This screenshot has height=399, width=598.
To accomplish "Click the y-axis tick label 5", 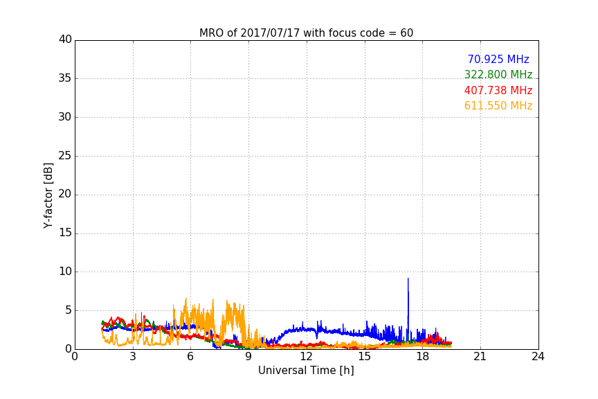I will pos(69,310).
